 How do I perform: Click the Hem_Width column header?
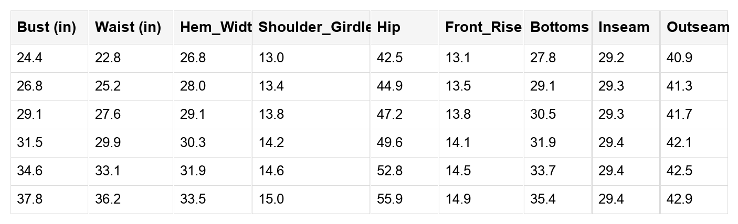pos(213,27)
